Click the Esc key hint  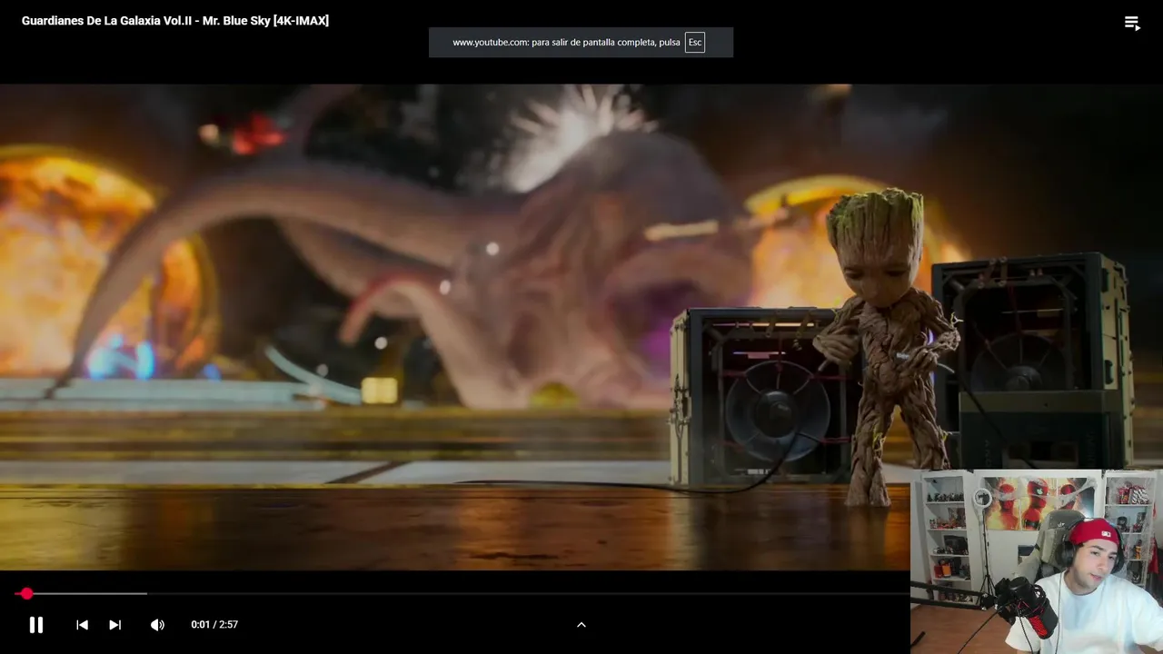click(695, 43)
